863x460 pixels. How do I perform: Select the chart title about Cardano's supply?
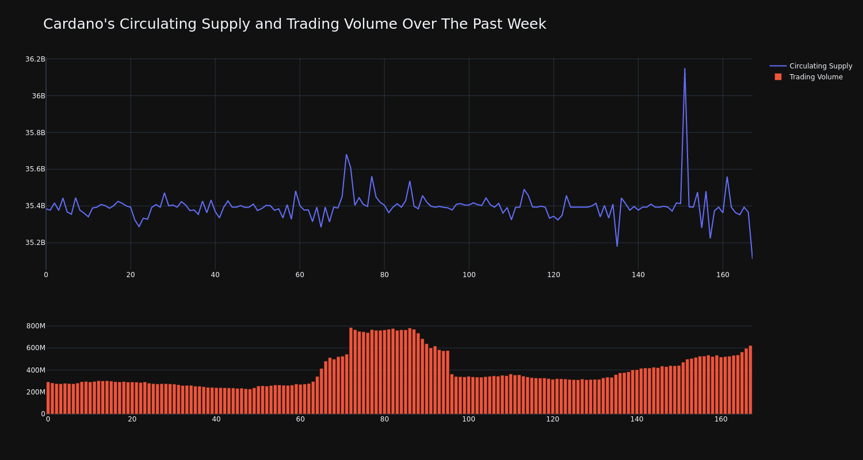(x=295, y=24)
